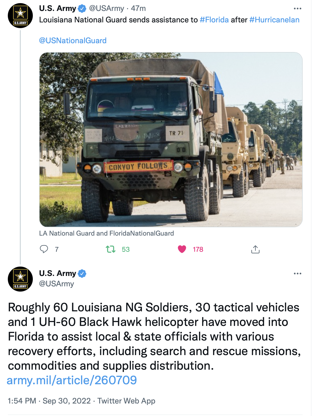Viewport: 312px width, 416px height.
Task: Click the top @USArmy handle
Action: tap(107, 9)
